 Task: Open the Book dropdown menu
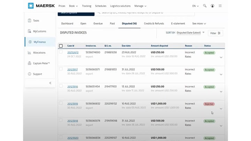(73, 6)
